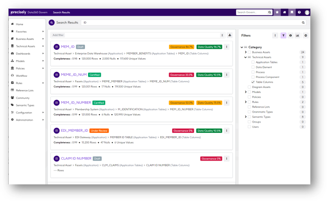Open the Filters panel more options menu
This screenshot has width=327, height=201.
(275, 36)
